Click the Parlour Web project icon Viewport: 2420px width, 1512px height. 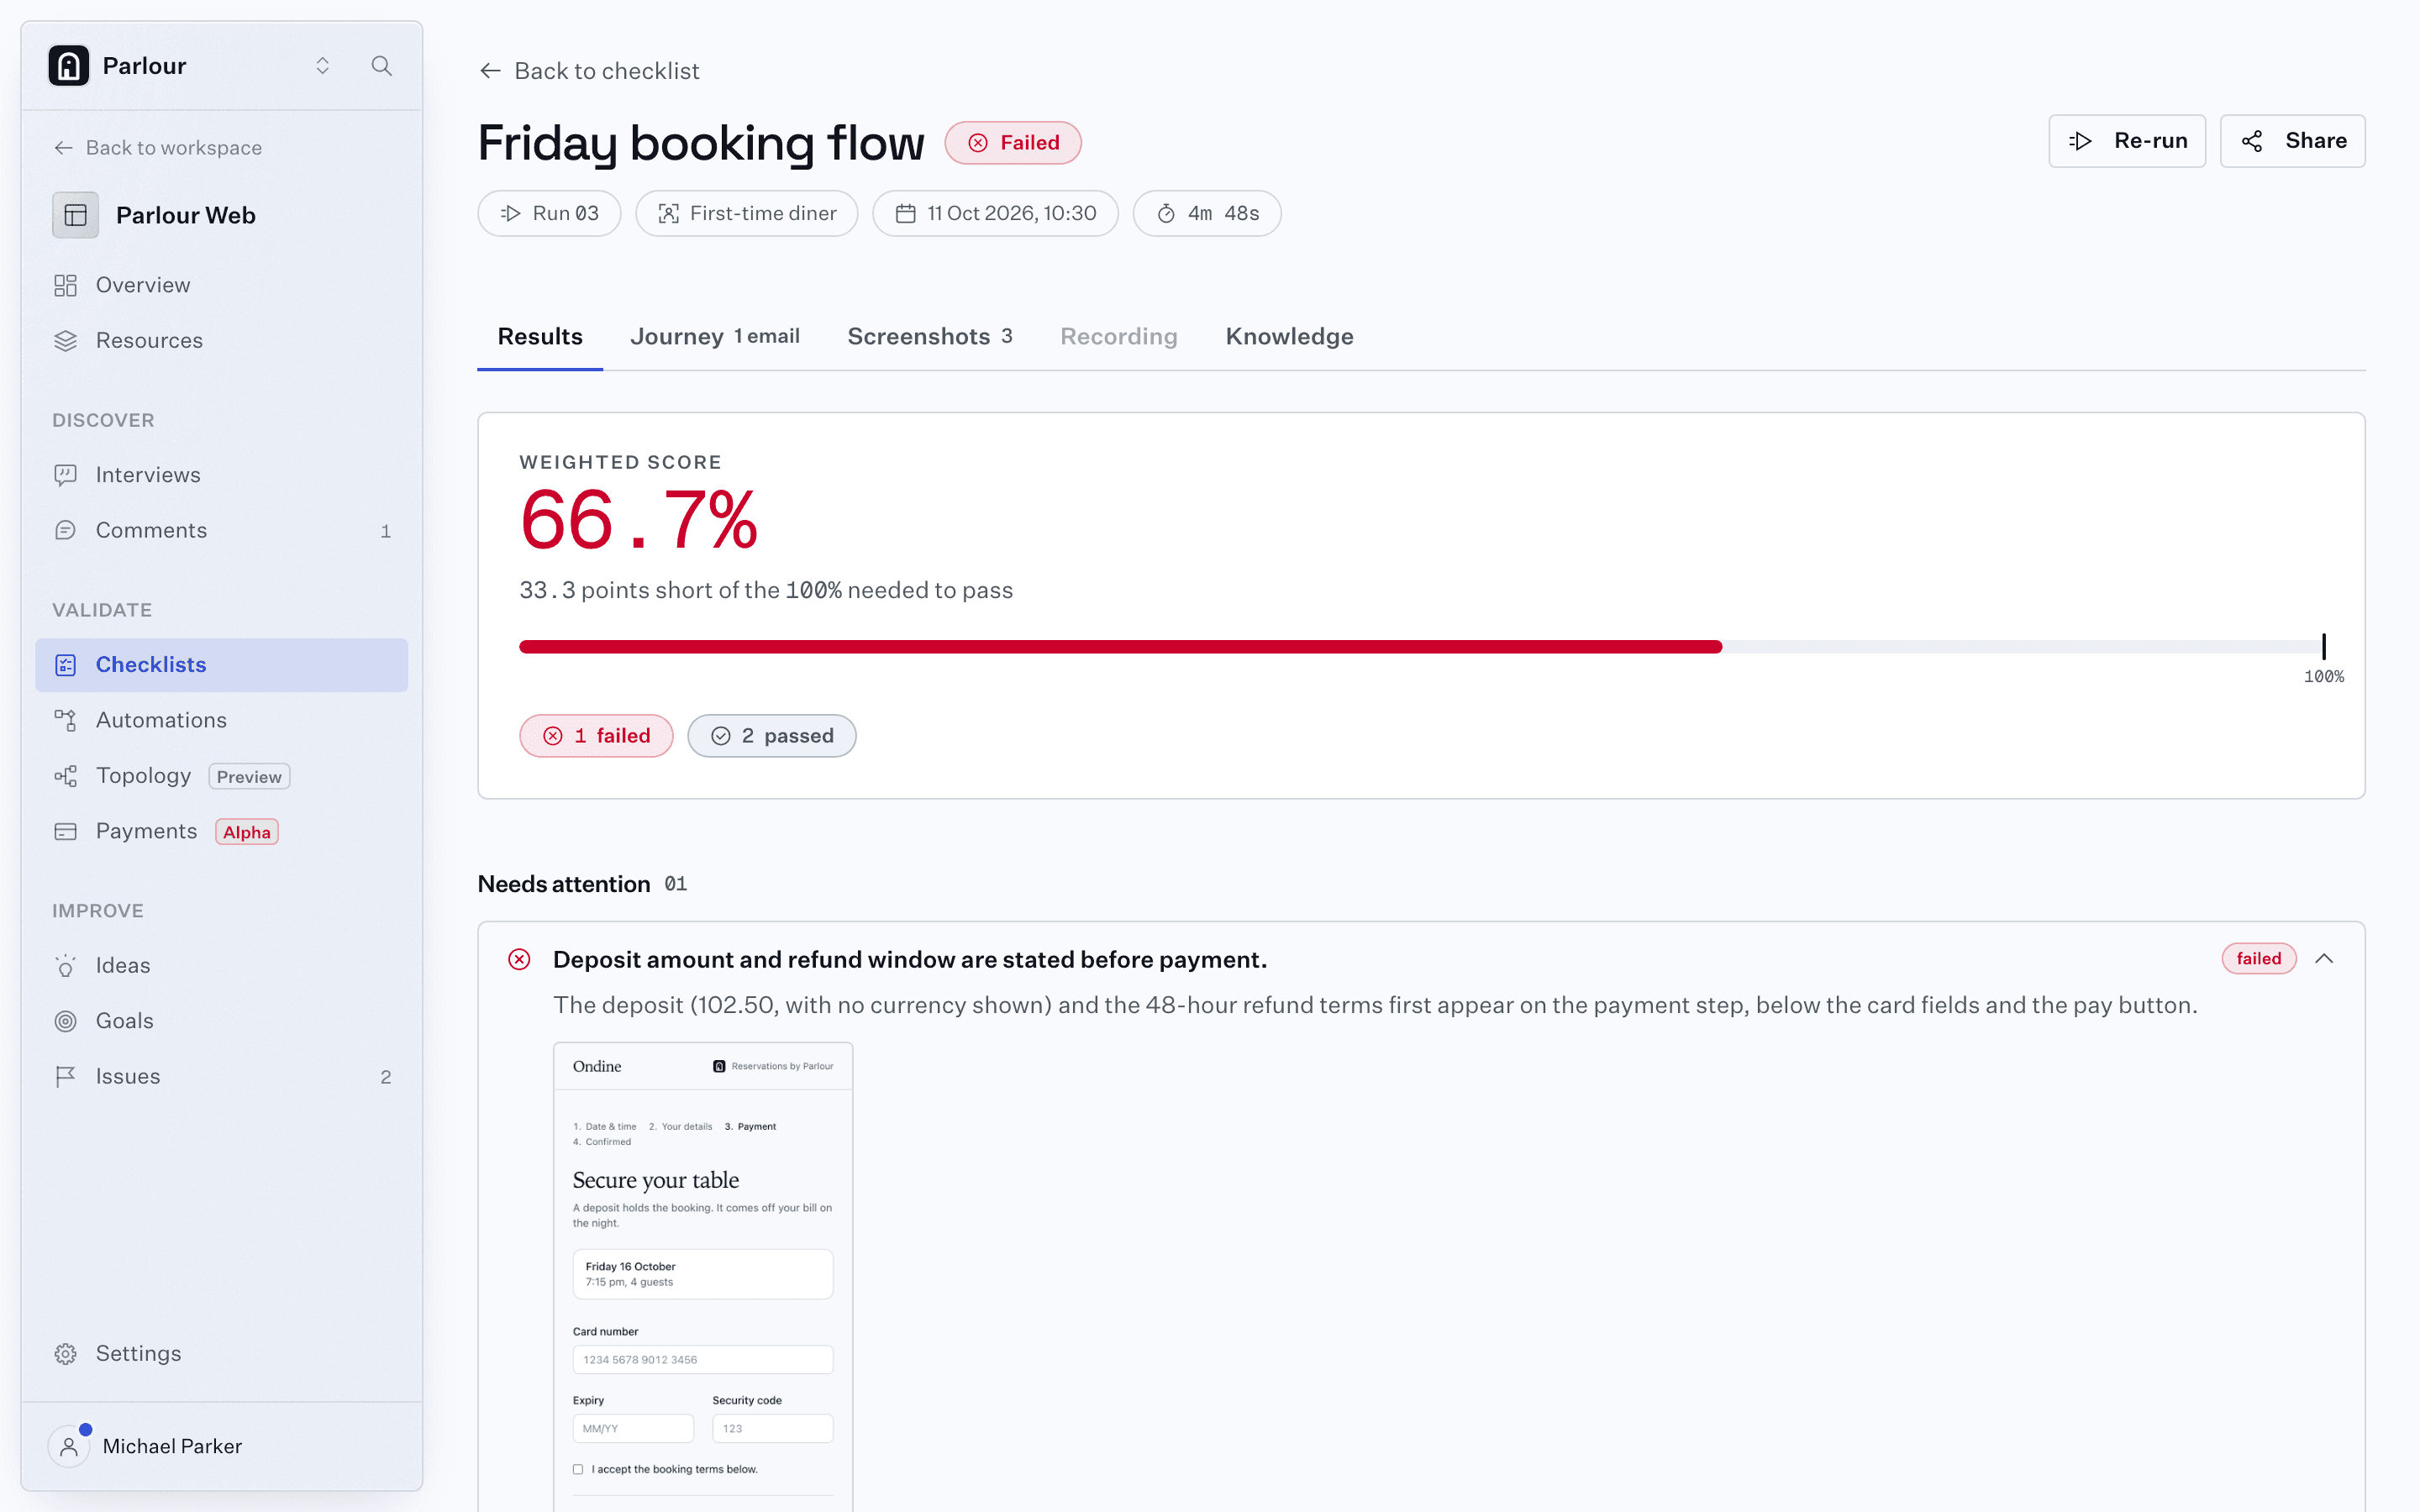click(75, 215)
